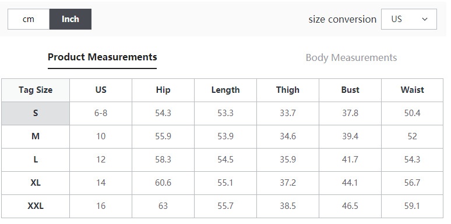The width and height of the screenshot is (451, 224).
Task: Click the Hip column header
Action: click(x=163, y=90)
